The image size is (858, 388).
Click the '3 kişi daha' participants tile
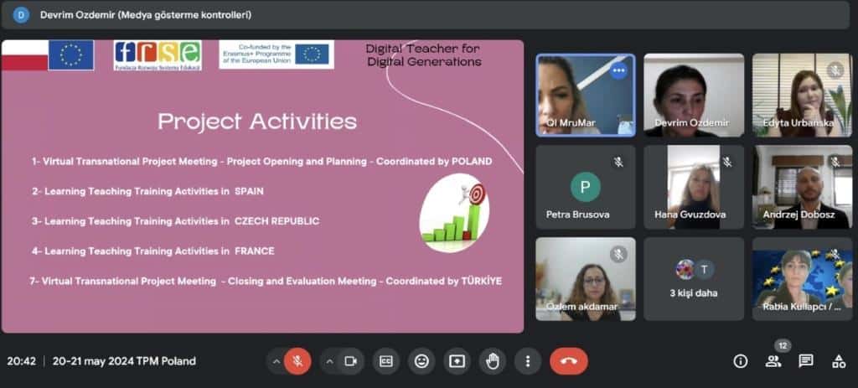pos(694,279)
